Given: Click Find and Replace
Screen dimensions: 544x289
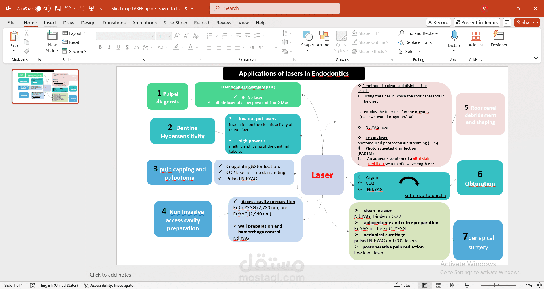Looking at the screenshot, I should [x=418, y=33].
